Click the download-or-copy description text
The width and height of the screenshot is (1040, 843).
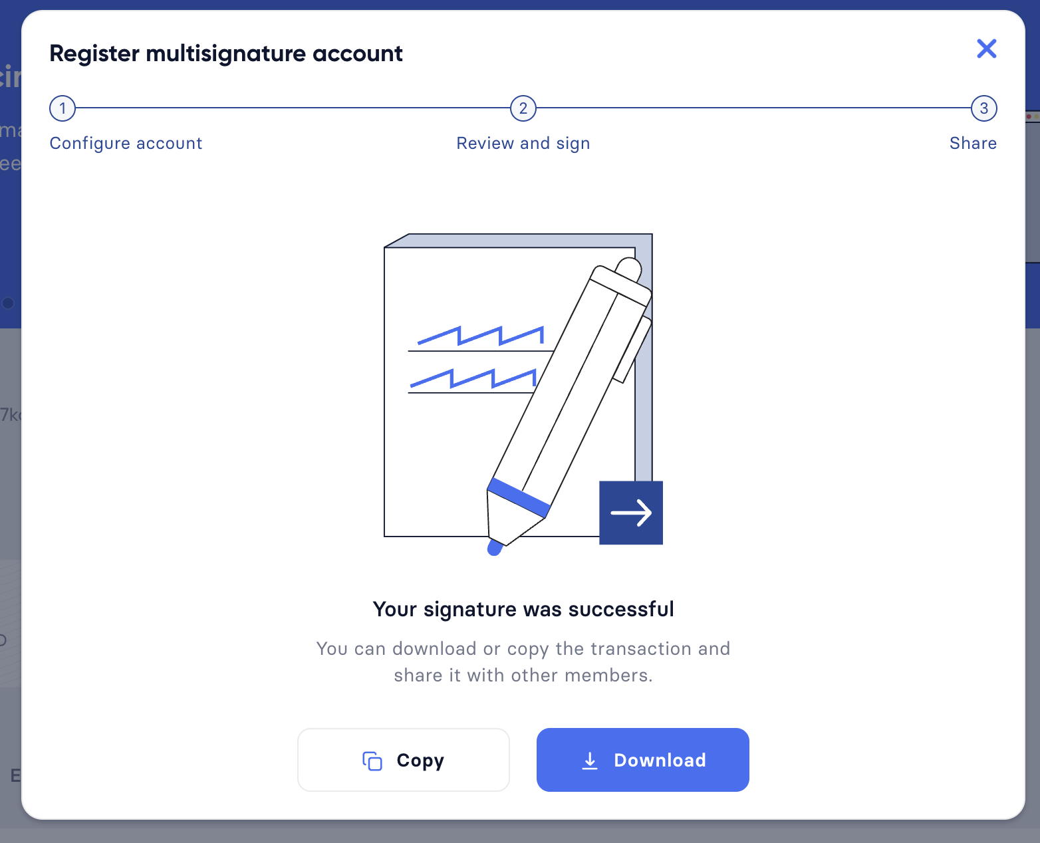pos(523,662)
